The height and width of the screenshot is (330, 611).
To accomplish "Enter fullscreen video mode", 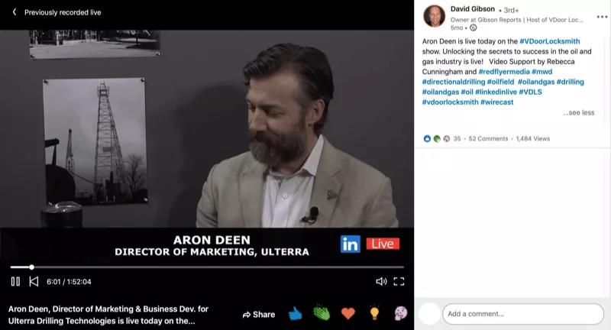I will 399,281.
